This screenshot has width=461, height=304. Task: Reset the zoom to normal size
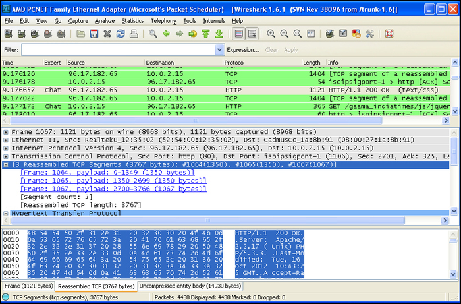pyautogui.click(x=298, y=34)
